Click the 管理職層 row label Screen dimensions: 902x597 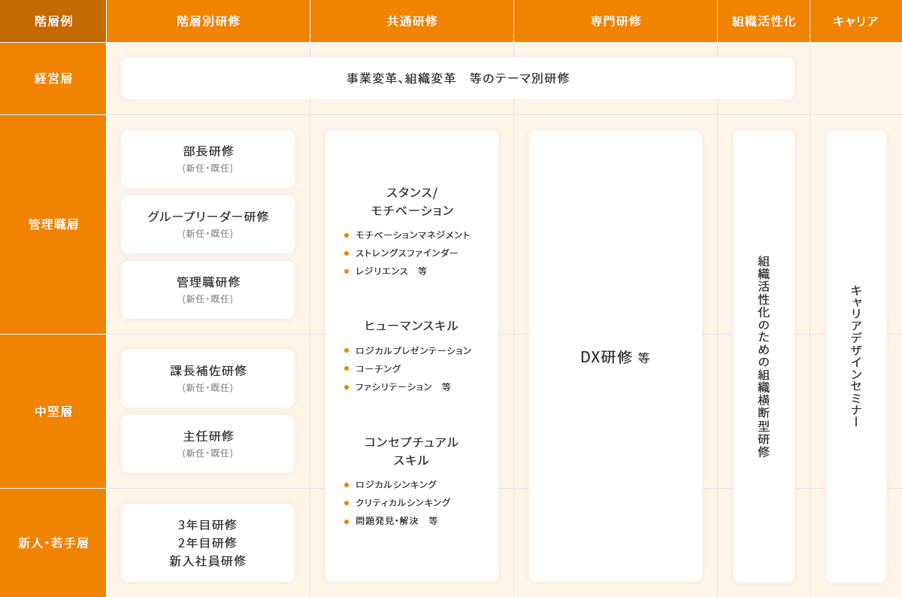tap(53, 224)
